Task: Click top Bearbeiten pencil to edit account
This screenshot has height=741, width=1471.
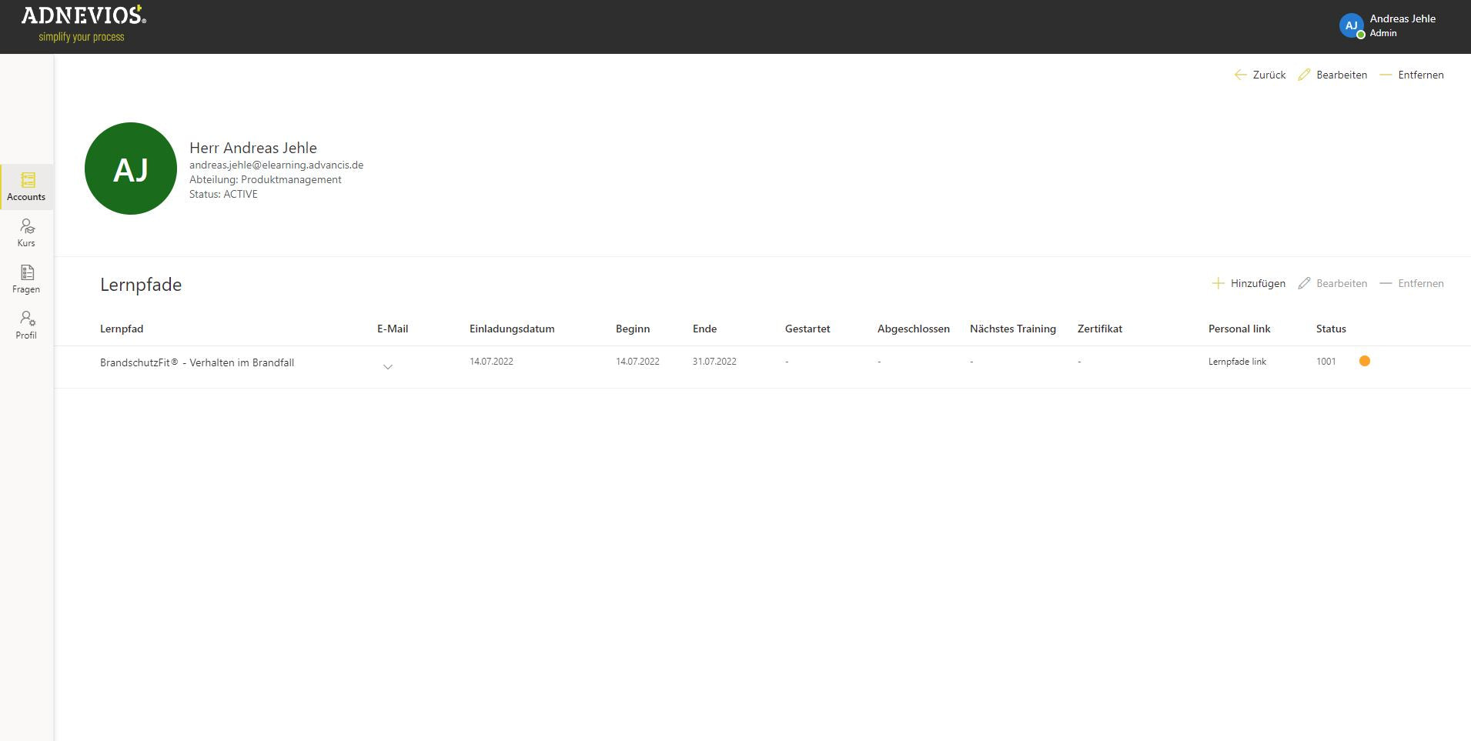Action: tap(1332, 75)
